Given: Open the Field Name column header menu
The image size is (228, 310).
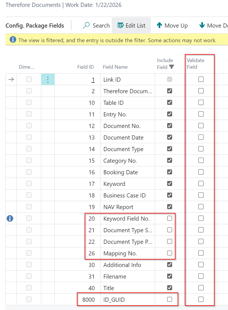Looking at the screenshot, I should click(x=115, y=67).
